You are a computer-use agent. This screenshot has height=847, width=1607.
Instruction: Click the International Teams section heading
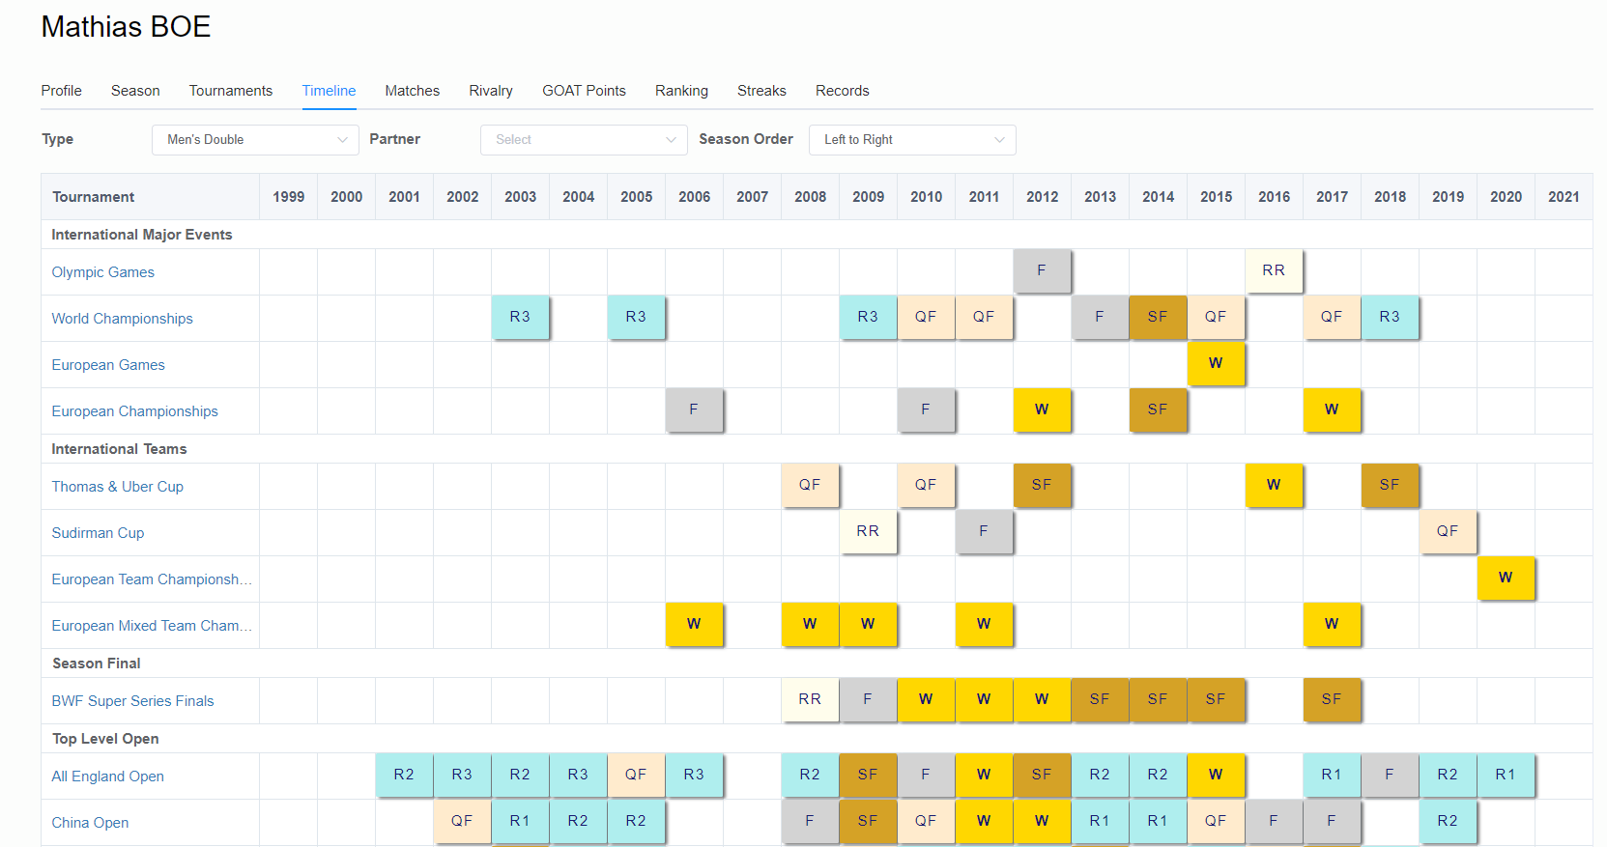[x=119, y=449]
